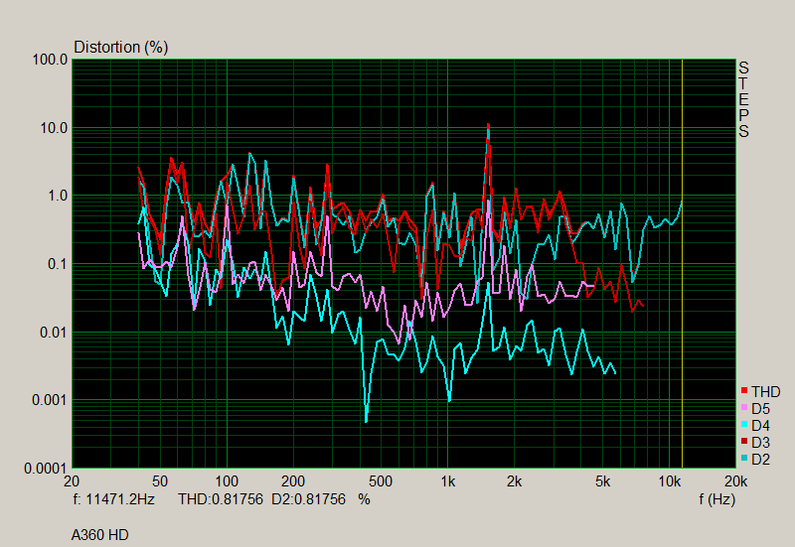Click the cyan D4 legend swatch
The image size is (795, 547).
[743, 425]
